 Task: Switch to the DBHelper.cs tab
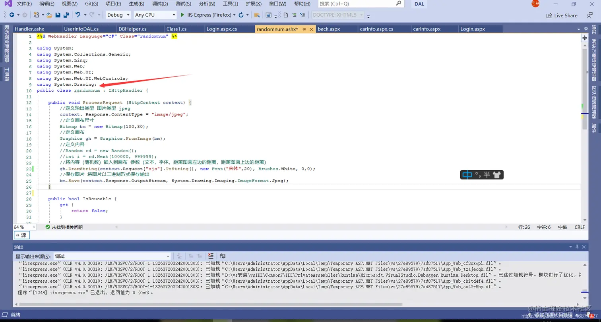pyautogui.click(x=132, y=29)
